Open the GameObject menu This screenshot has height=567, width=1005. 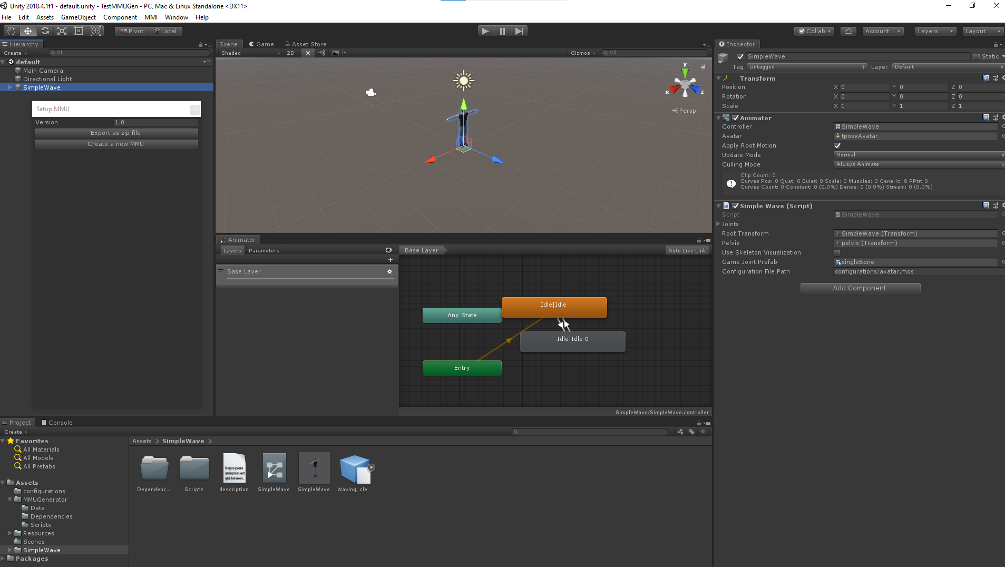point(79,17)
